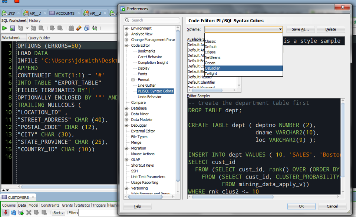Screen dimensions: 356x217
Task: Switch to the Query Builder tab
Action: point(40,37)
